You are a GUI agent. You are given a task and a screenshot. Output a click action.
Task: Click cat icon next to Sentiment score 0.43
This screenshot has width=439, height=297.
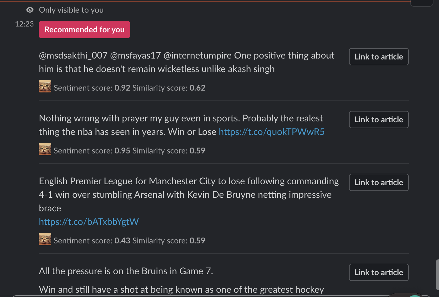[x=45, y=239]
